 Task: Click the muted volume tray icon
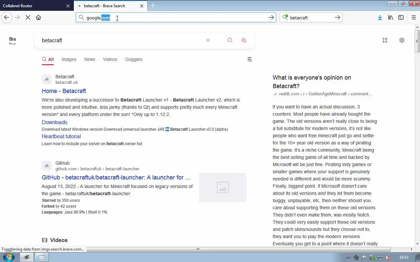coord(388,257)
